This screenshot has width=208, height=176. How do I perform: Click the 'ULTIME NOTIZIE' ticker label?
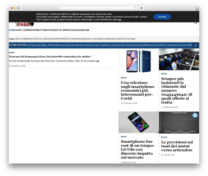pos(17,45)
